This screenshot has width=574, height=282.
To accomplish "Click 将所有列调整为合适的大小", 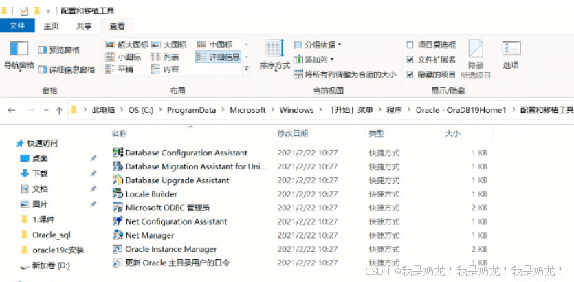I will tap(345, 74).
